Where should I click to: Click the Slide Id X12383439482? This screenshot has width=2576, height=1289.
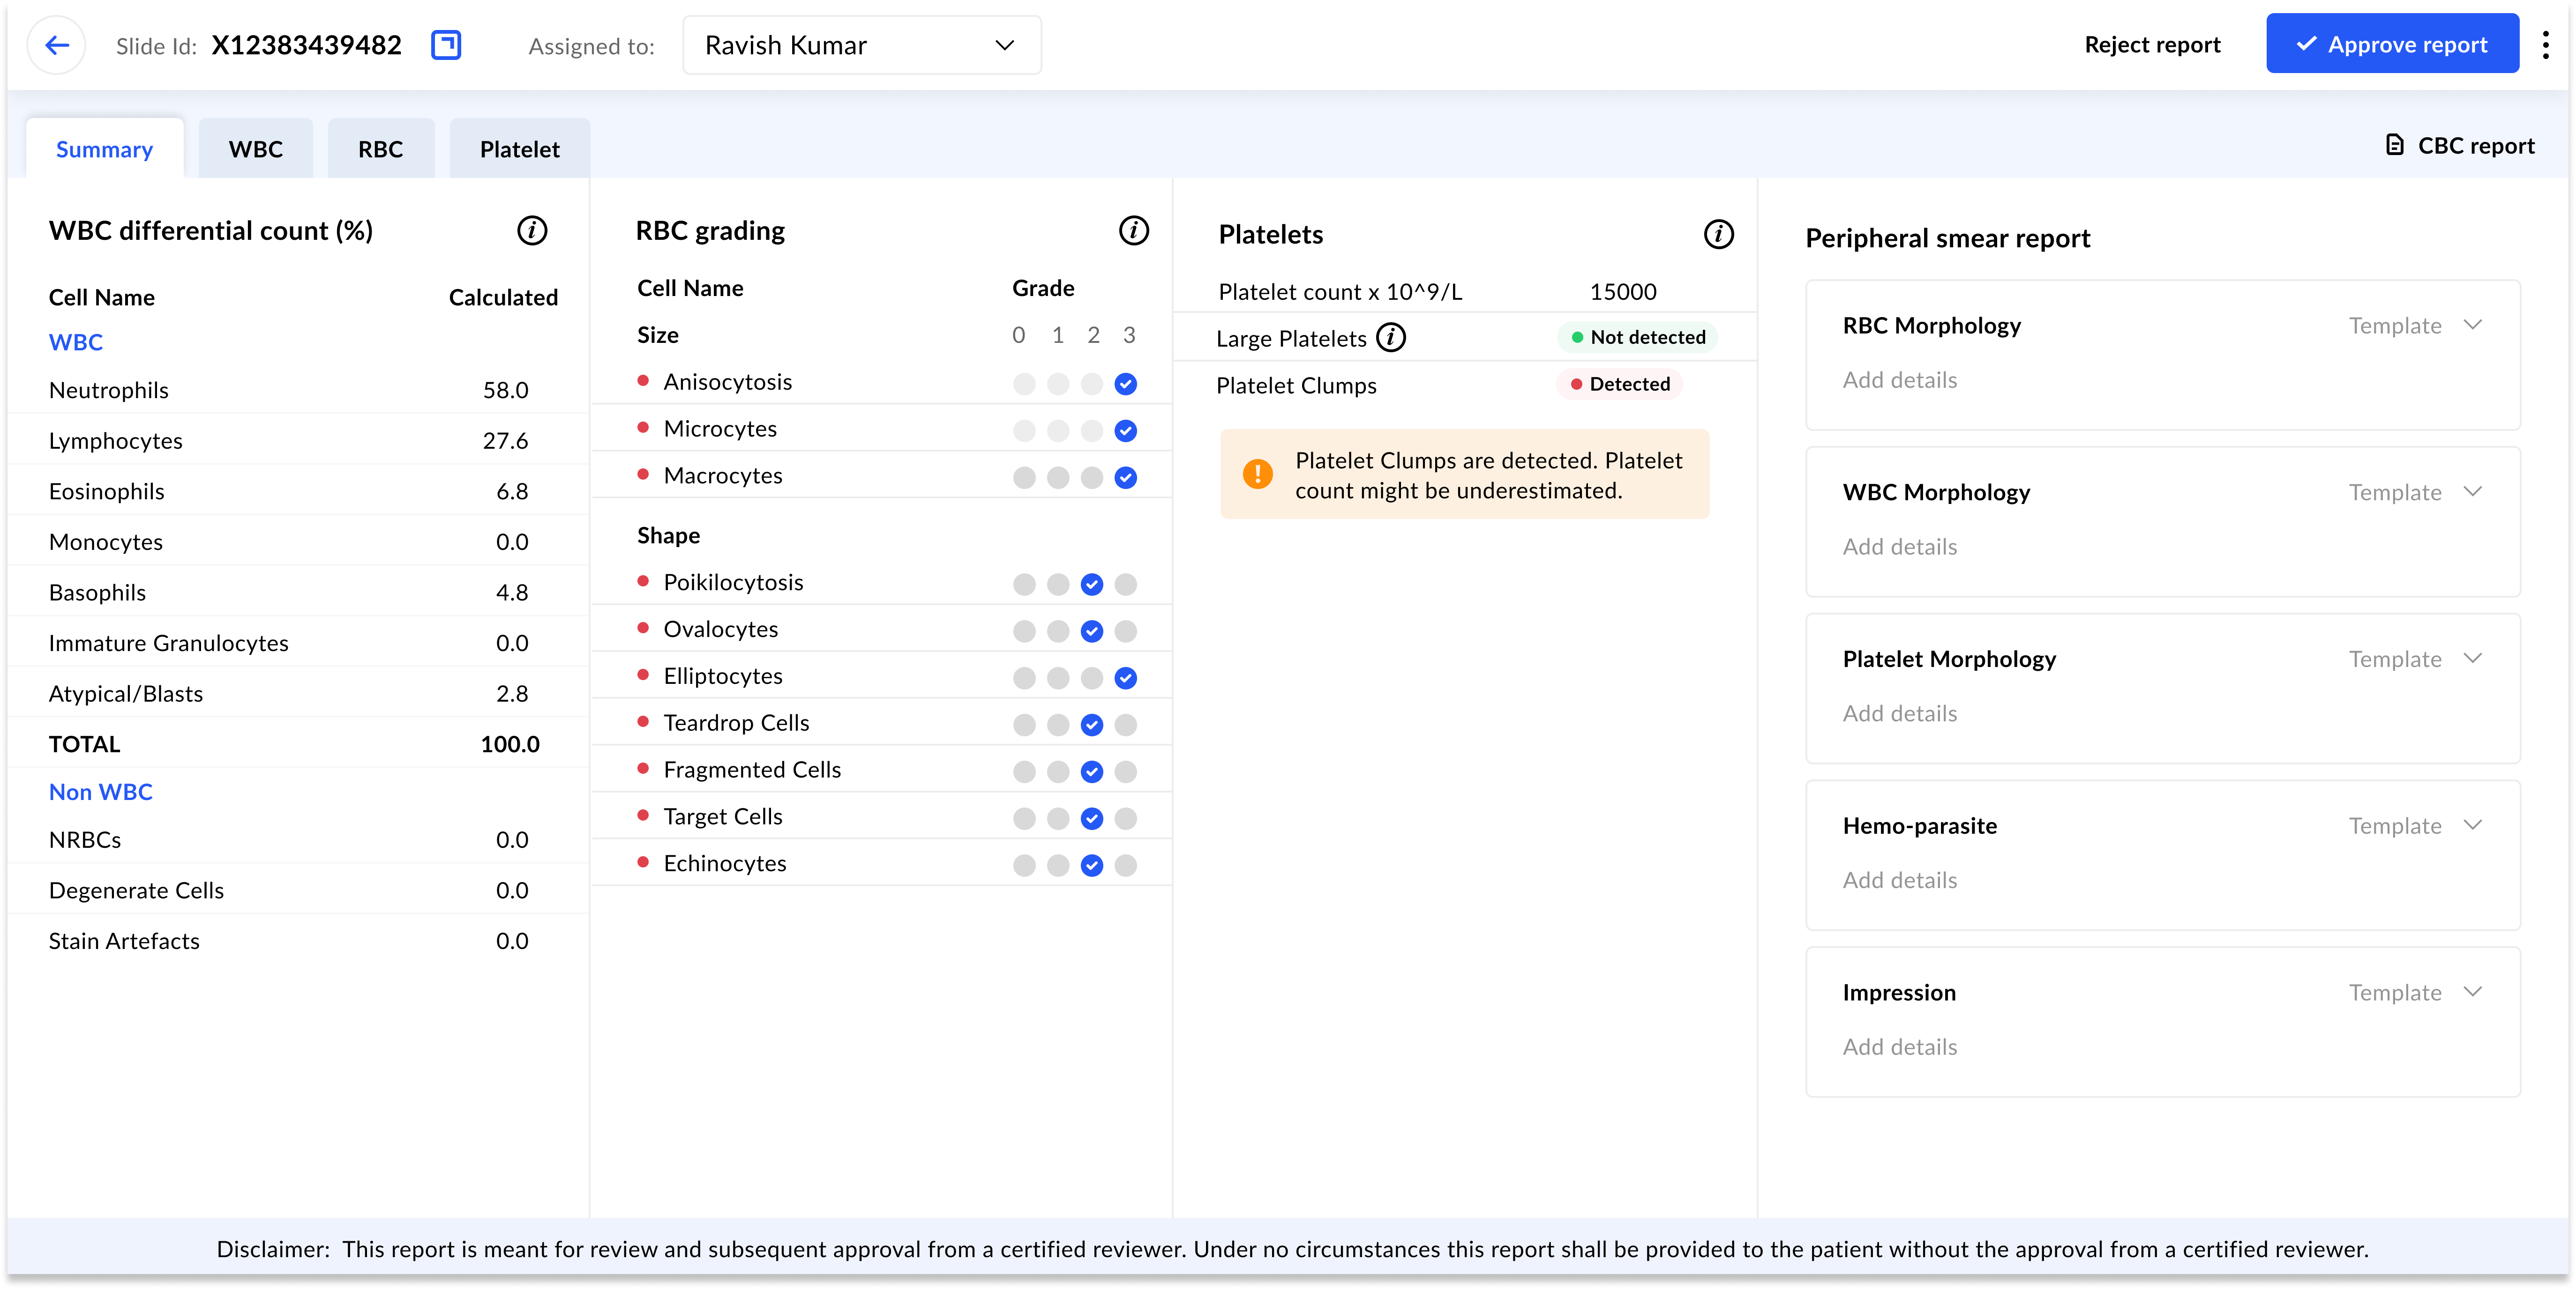pyautogui.click(x=306, y=45)
